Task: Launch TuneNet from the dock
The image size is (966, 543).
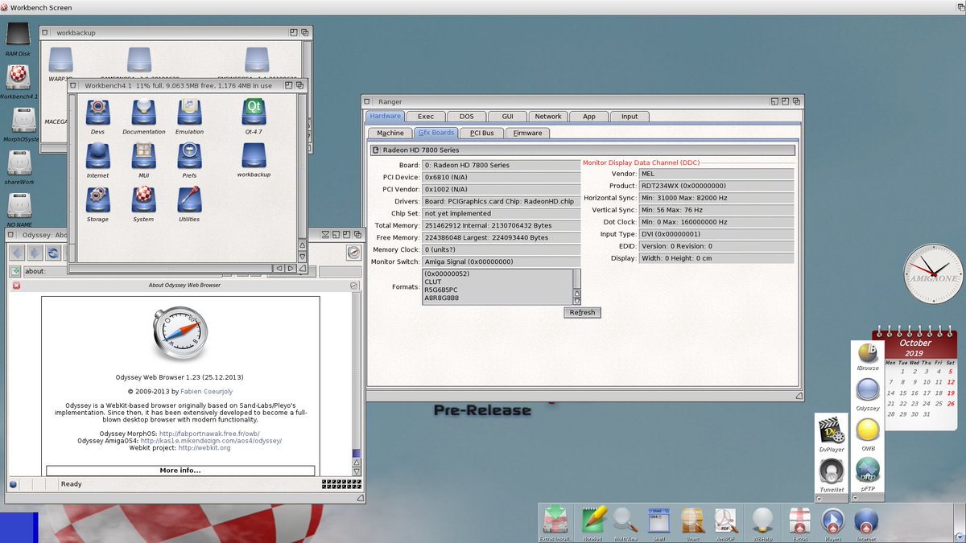Action: (832, 475)
